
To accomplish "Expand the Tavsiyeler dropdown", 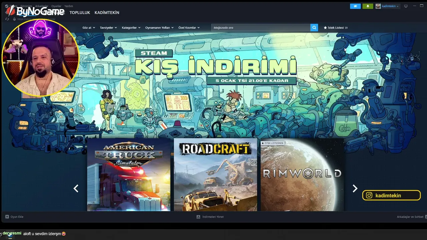I will coord(108,28).
